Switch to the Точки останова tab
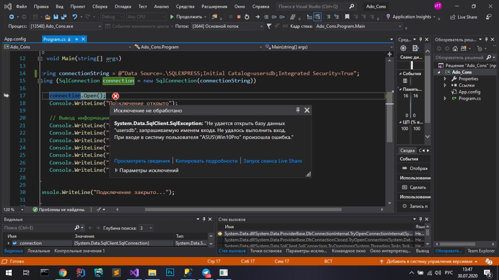The width and height of the screenshot is (499, 280). [x=265, y=251]
